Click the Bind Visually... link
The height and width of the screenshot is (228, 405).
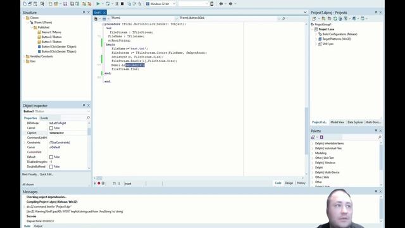pos(30,174)
